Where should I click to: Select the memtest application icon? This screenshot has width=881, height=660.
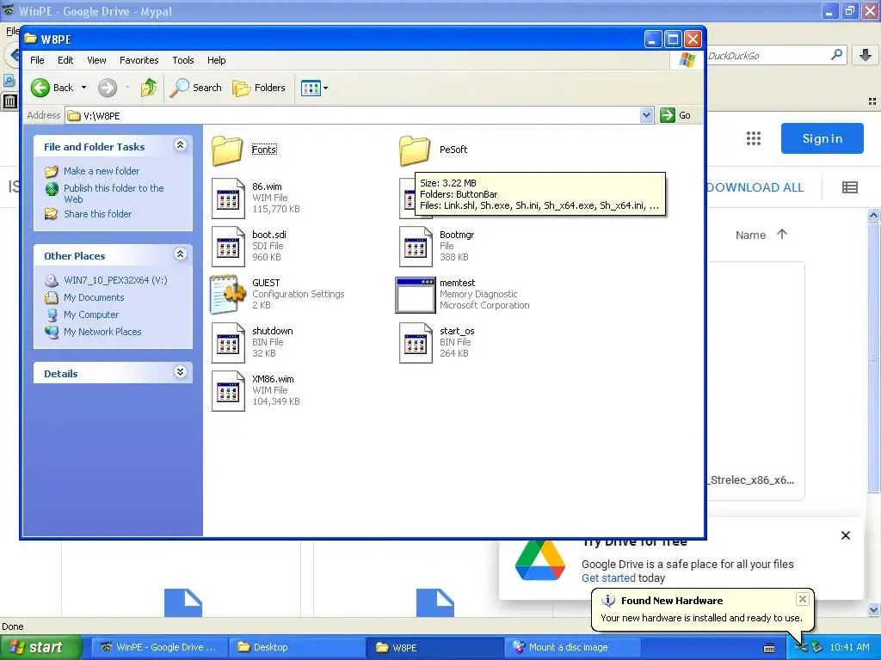coord(416,295)
